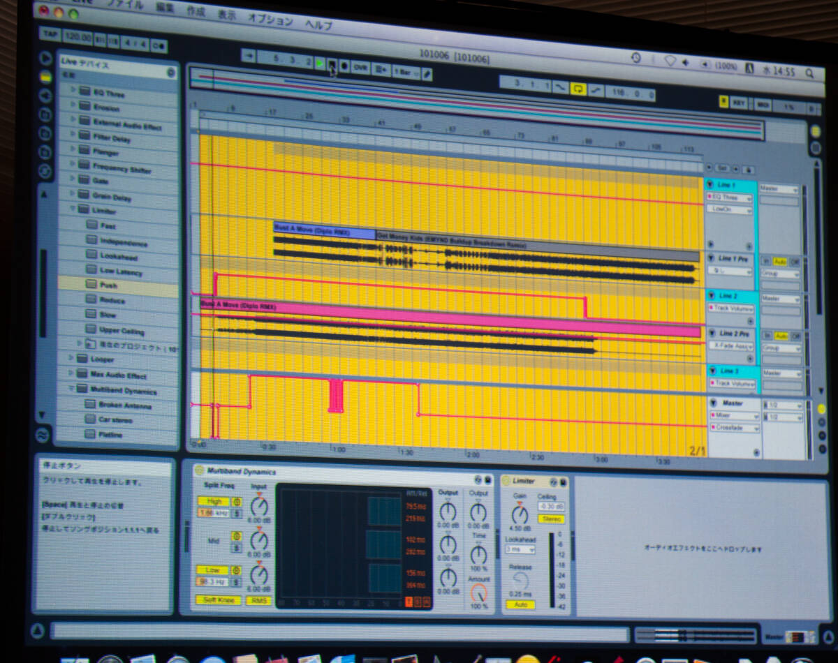This screenshot has height=663, width=838.
Task: Fold the Line 1 track
Action: (x=711, y=184)
